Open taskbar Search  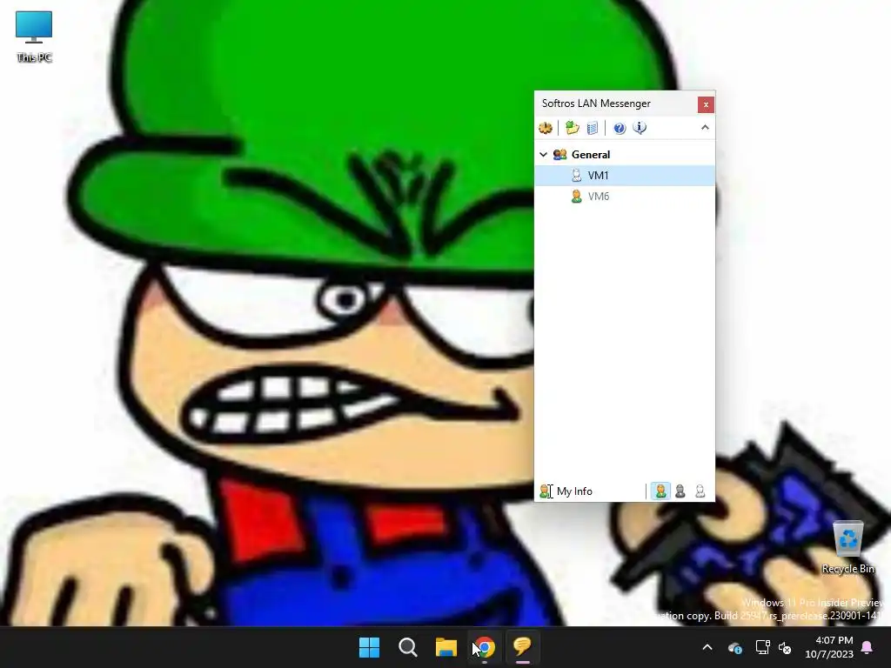point(408,647)
